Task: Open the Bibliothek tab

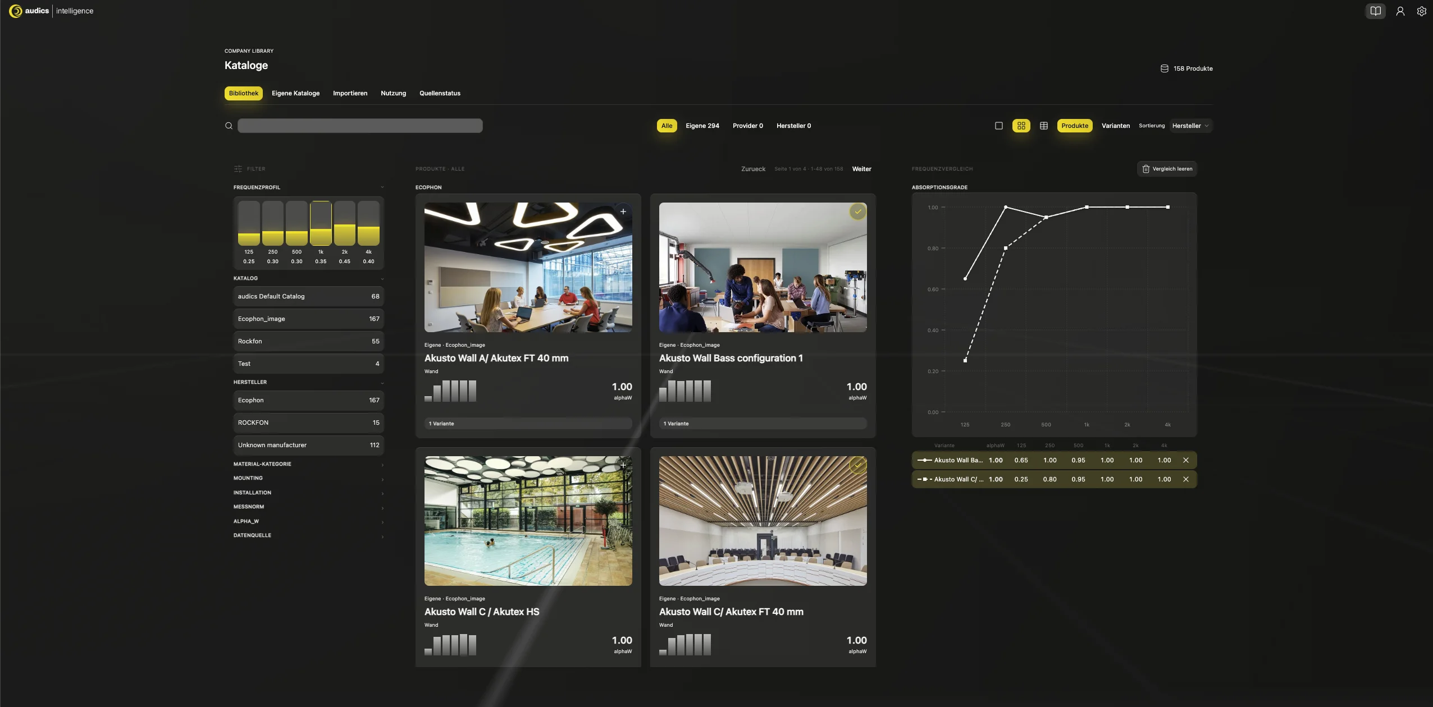Action: [244, 93]
